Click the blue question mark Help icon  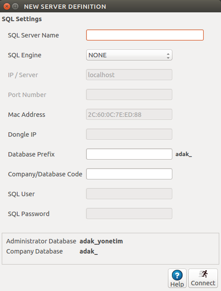pyautogui.click(x=177, y=275)
